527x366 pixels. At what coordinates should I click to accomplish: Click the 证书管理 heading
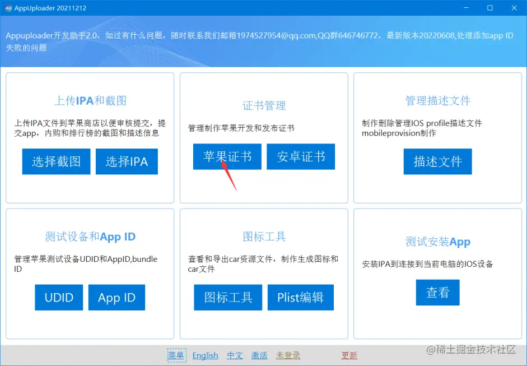pyautogui.click(x=264, y=105)
